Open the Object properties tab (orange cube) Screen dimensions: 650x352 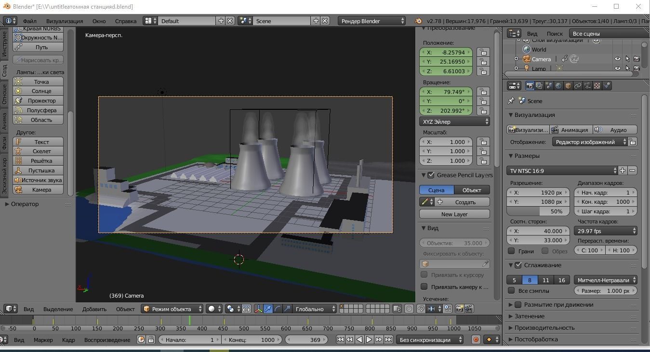click(x=568, y=86)
